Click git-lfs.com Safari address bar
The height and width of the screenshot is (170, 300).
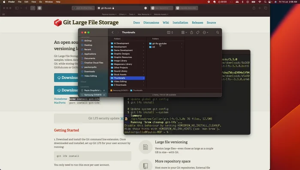(122, 8)
